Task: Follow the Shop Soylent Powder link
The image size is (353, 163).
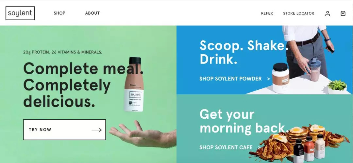Action: point(230,79)
